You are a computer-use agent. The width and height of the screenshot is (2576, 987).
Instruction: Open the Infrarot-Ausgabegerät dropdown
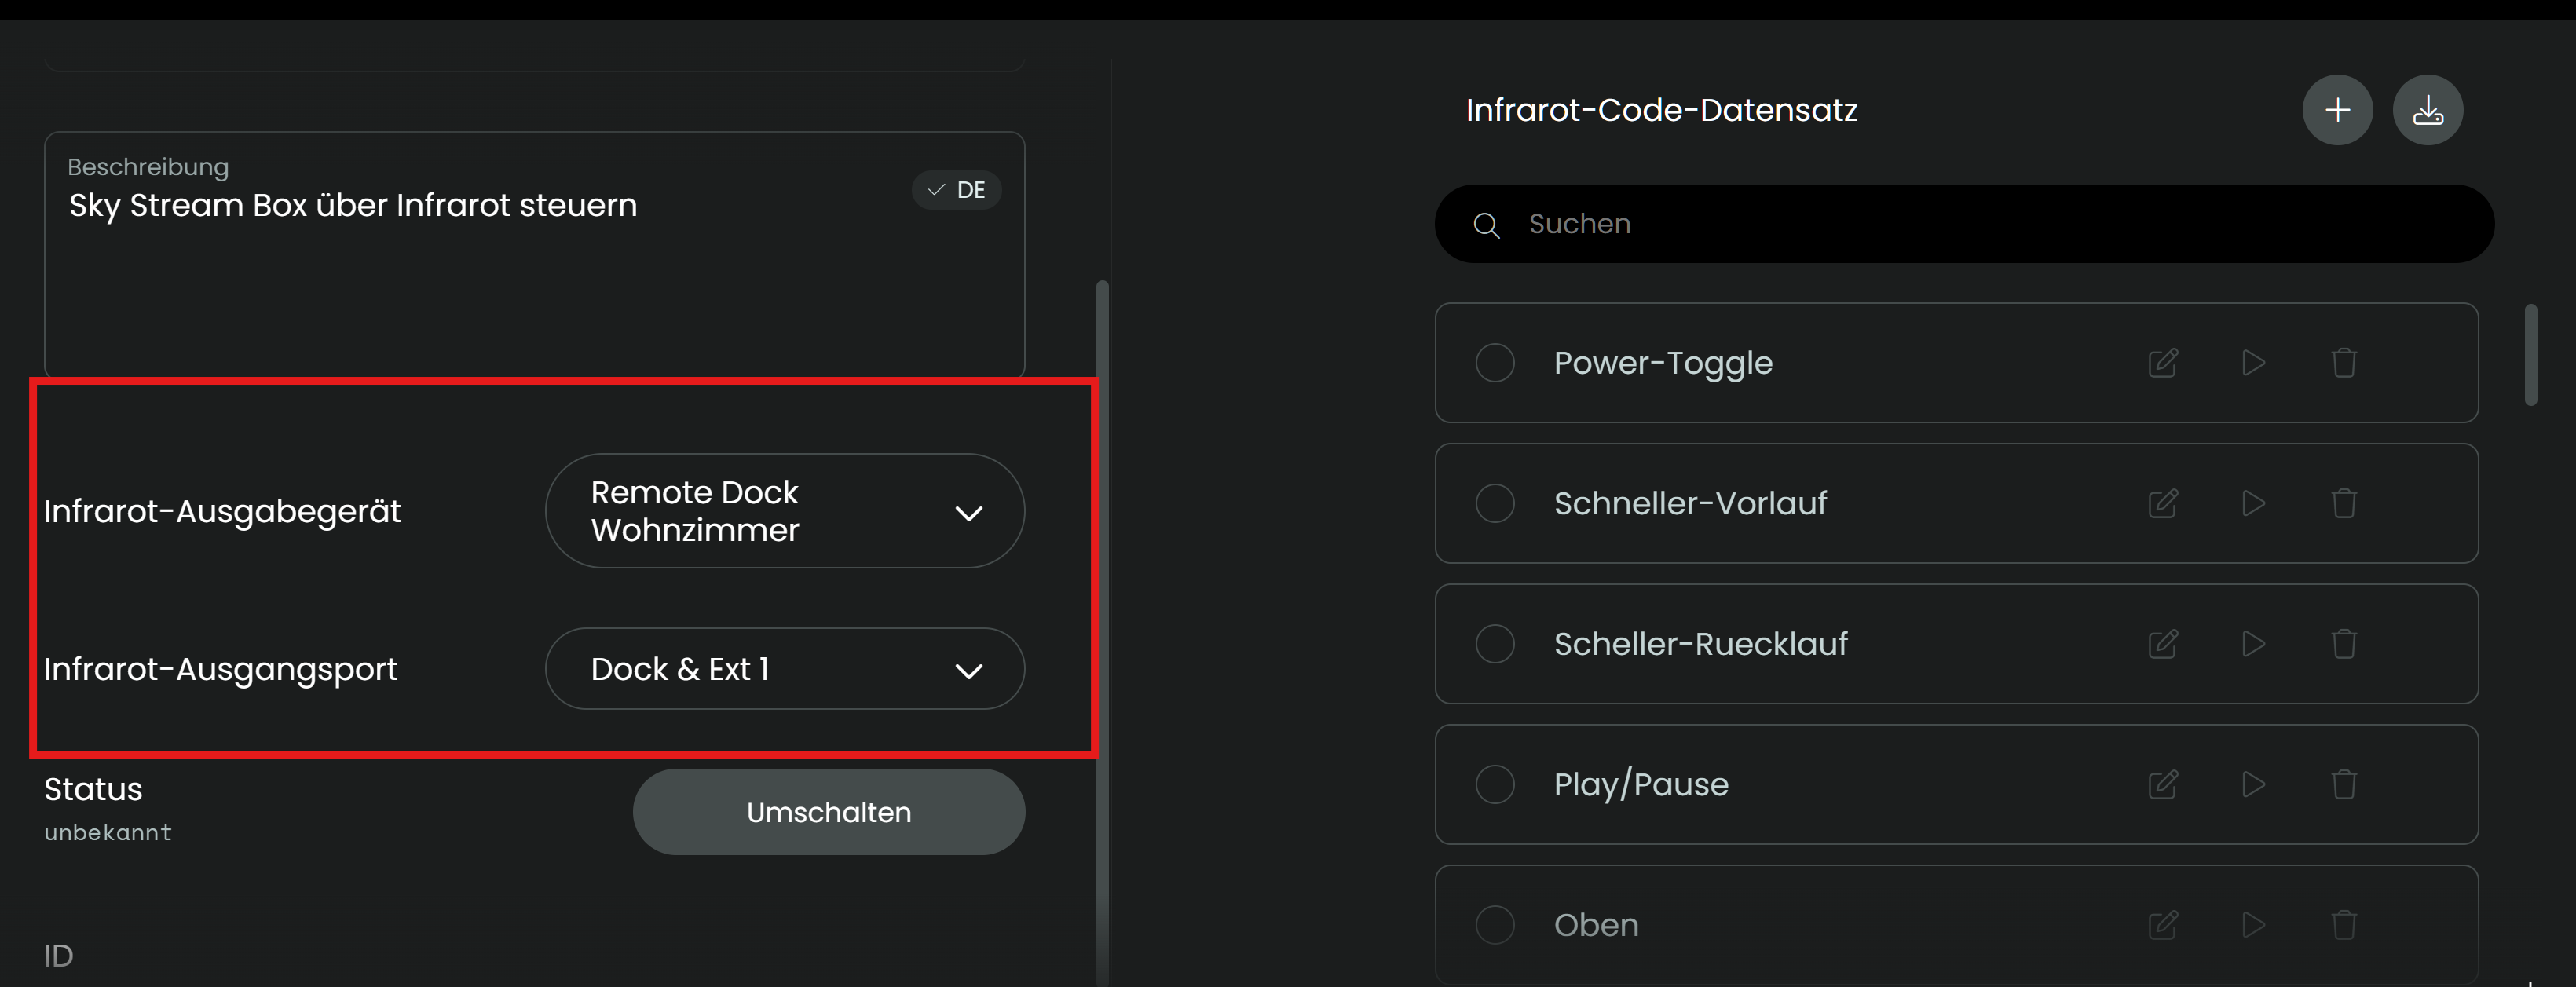click(x=784, y=511)
